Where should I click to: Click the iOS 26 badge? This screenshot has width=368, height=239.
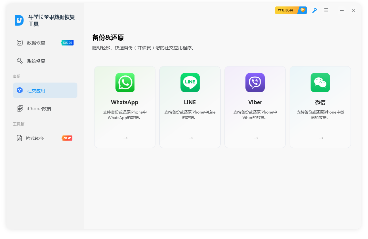click(x=68, y=43)
